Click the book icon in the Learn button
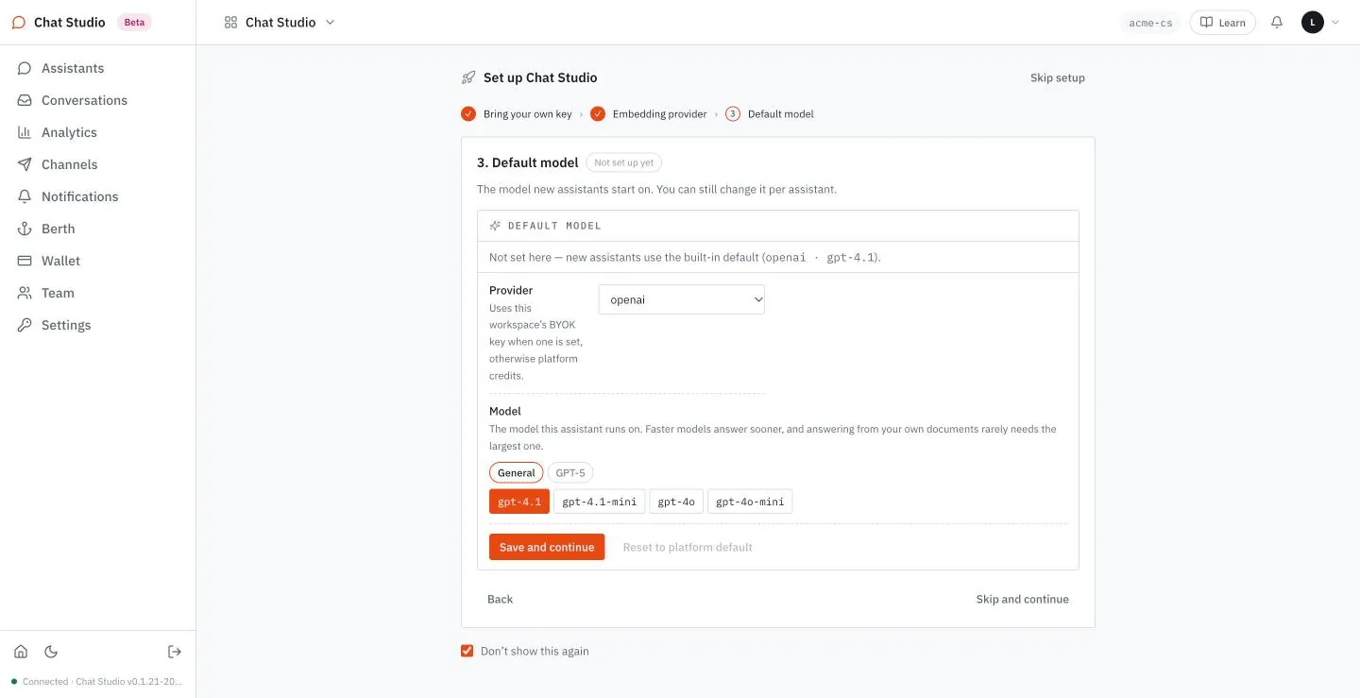Image resolution: width=1360 pixels, height=698 pixels. click(1206, 23)
